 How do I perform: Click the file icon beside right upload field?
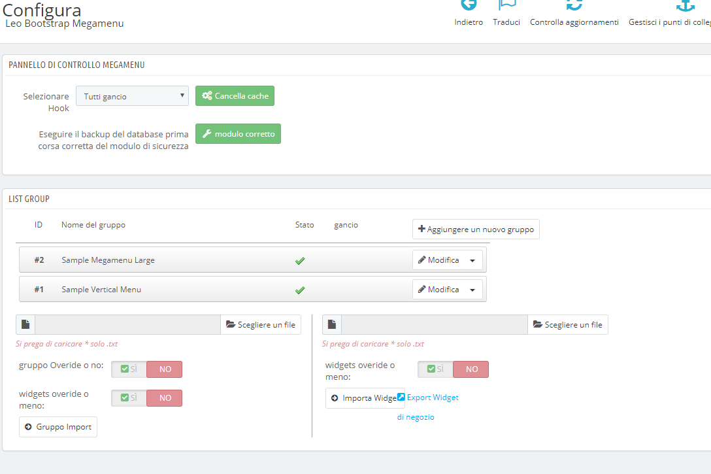point(332,325)
